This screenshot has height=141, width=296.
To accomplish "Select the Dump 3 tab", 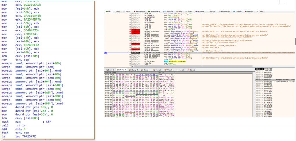I will pos(134,70).
